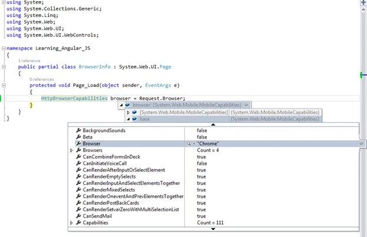This screenshot has width=367, height=237.
Task: Click the wrench icon beside CanRenderSetvarZeroWithMultiSelectionList
Action: 79,209
